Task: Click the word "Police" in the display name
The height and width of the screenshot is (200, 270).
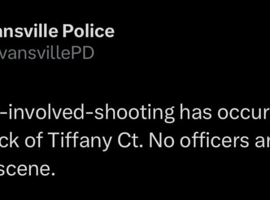Action: (89, 31)
